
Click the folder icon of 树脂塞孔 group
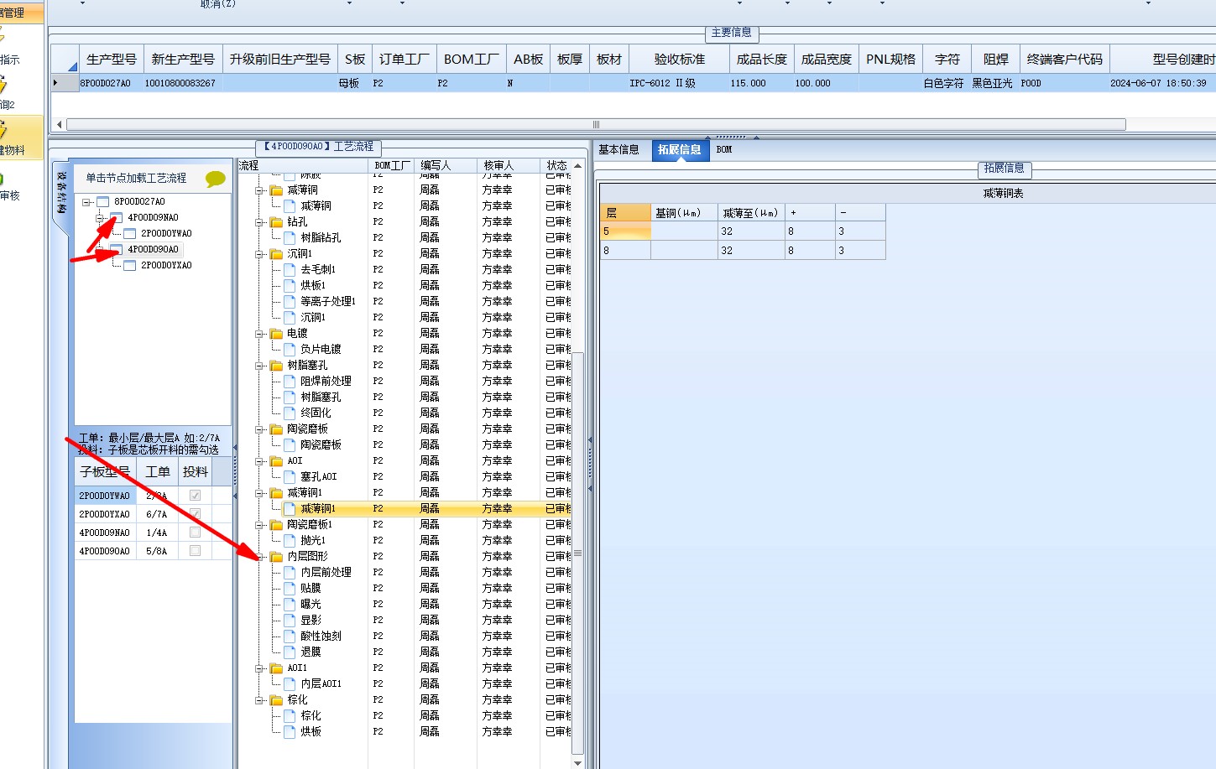pos(277,366)
